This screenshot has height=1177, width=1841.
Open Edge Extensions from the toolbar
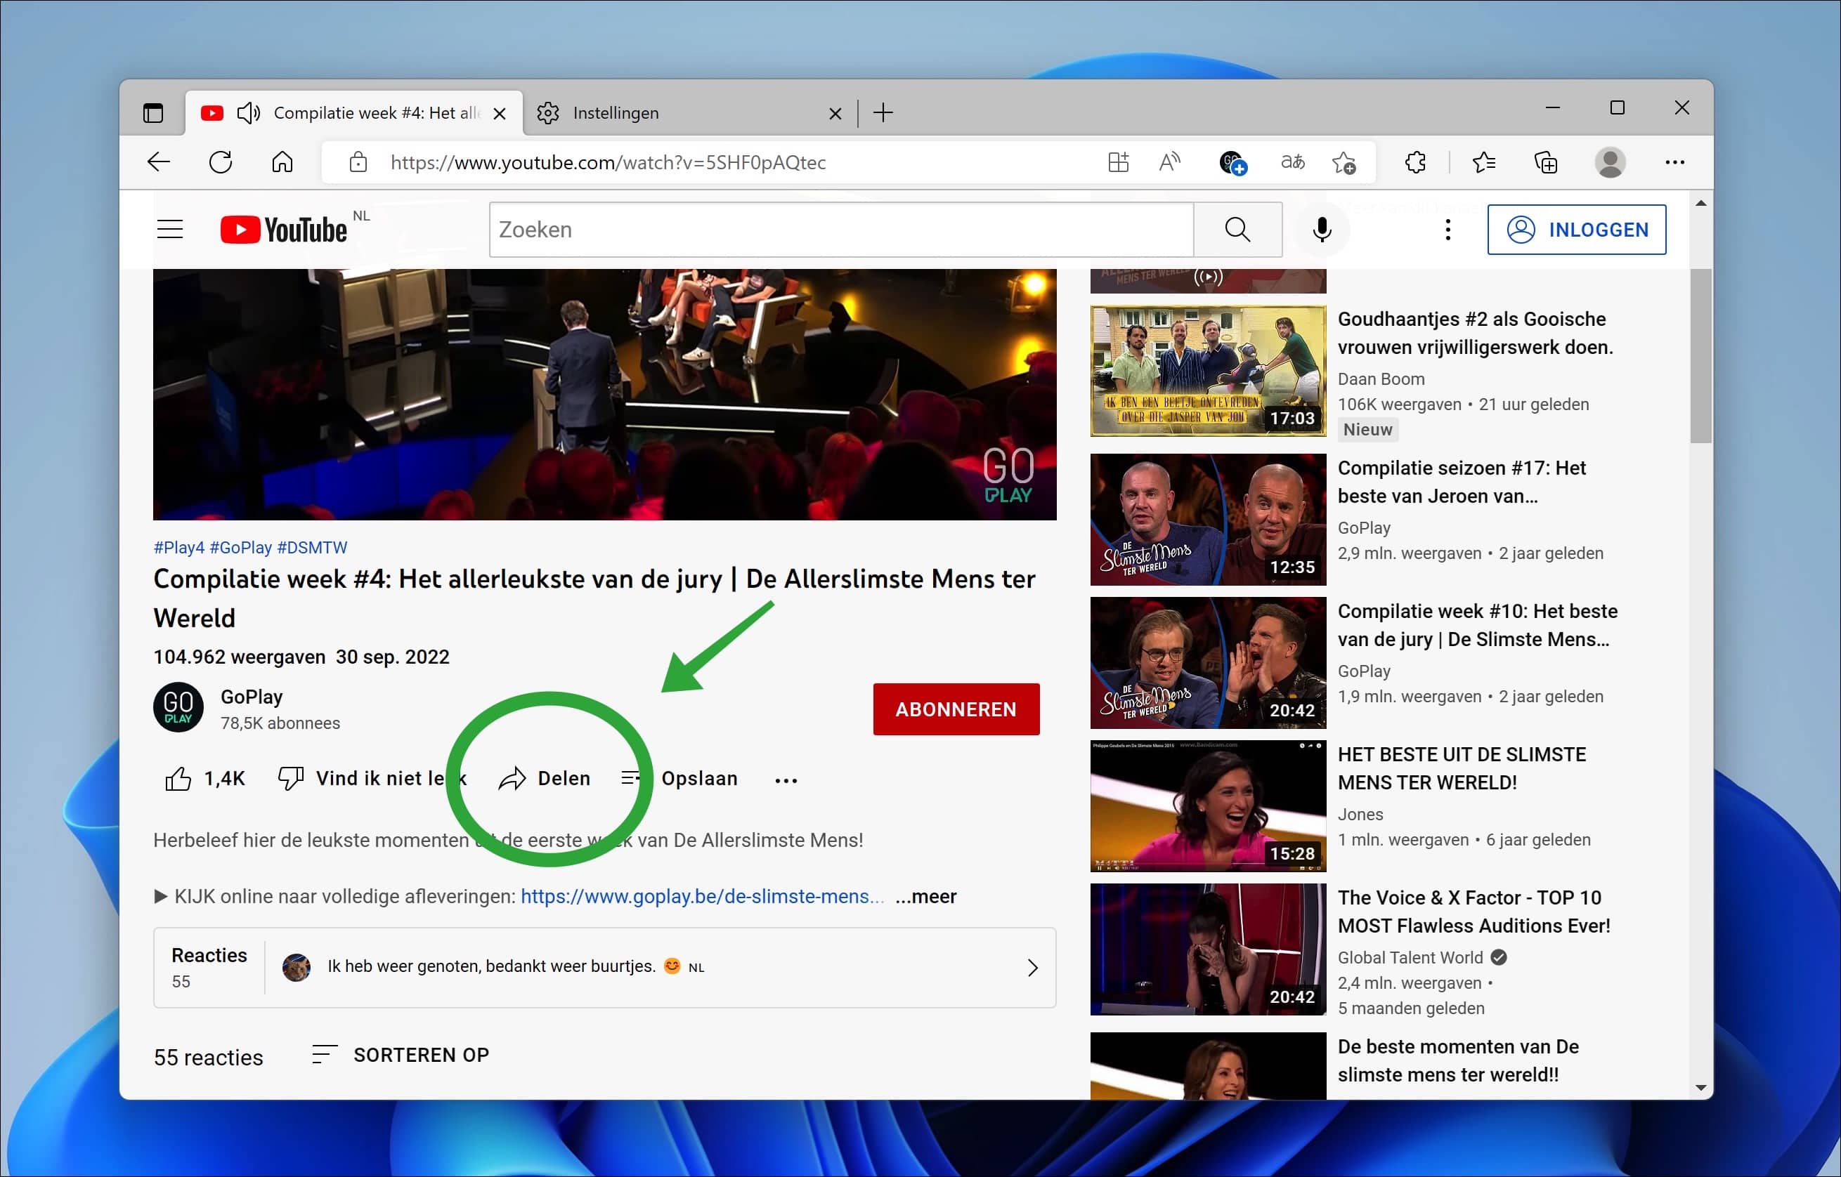pos(1414,162)
